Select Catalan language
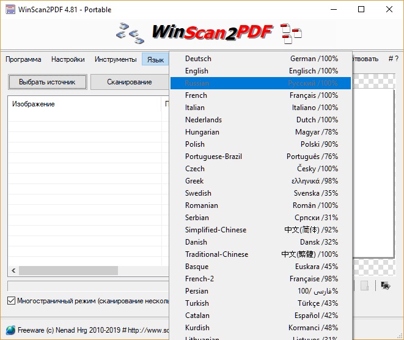This screenshot has width=404, height=340. [x=260, y=316]
